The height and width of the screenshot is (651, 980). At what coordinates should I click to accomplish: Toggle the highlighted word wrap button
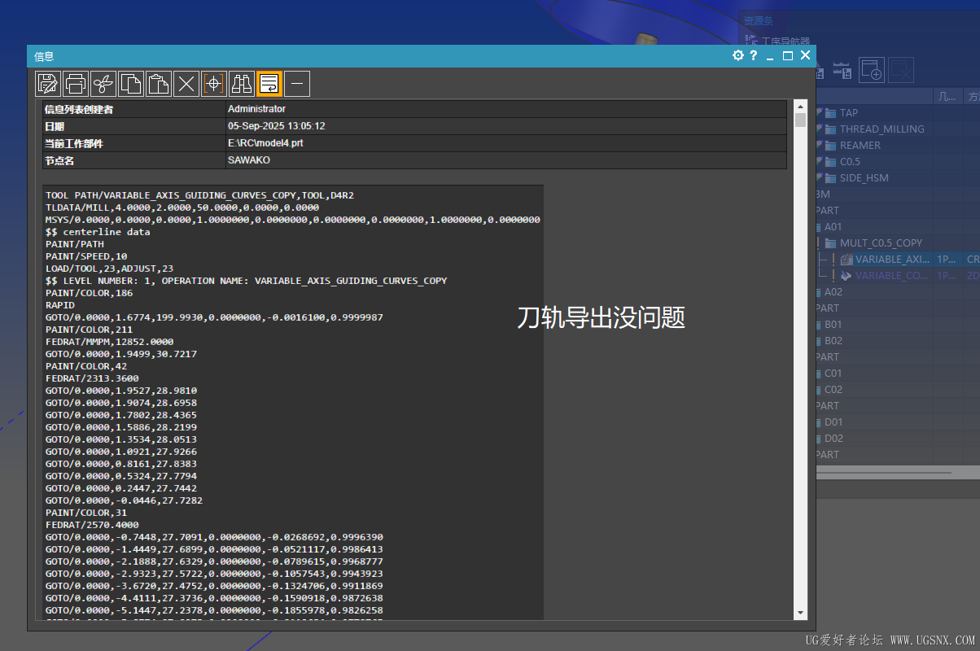pyautogui.click(x=269, y=83)
